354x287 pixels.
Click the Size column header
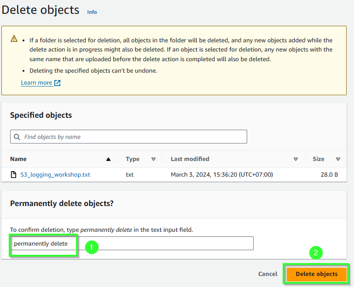tap(319, 159)
